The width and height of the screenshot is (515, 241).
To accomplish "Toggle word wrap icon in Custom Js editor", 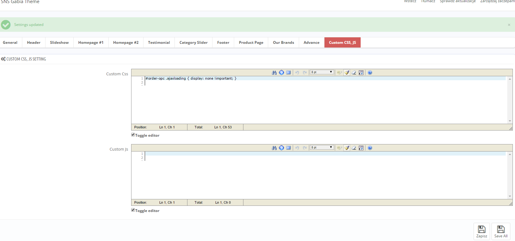I will tap(361, 148).
